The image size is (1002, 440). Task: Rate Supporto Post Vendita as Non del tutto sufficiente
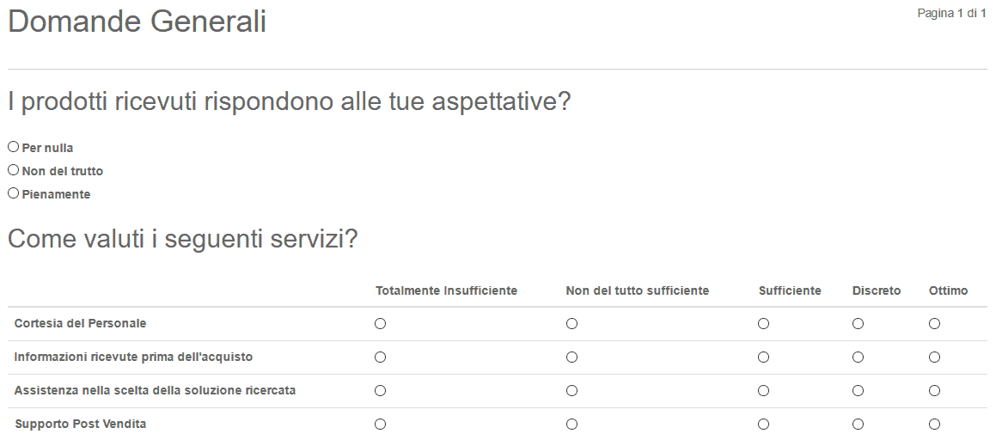(572, 424)
